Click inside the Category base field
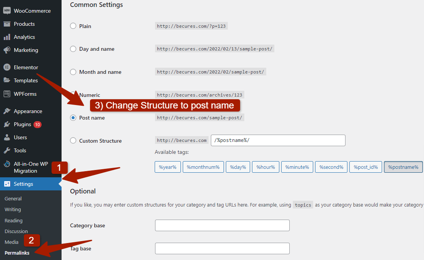The image size is (424, 260). [x=222, y=225]
